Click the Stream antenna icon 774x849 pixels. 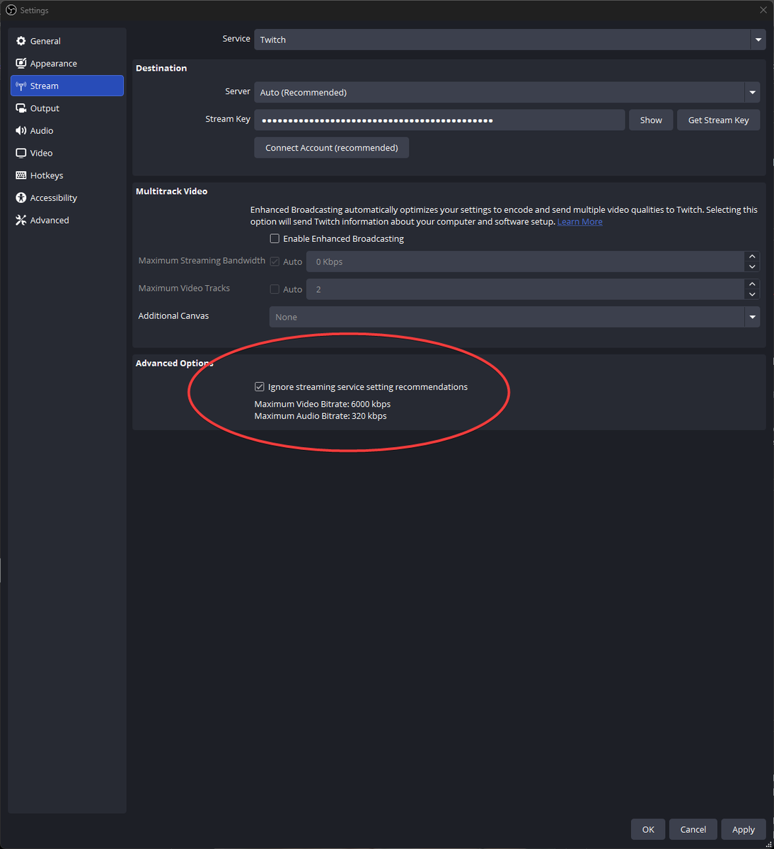tap(21, 86)
